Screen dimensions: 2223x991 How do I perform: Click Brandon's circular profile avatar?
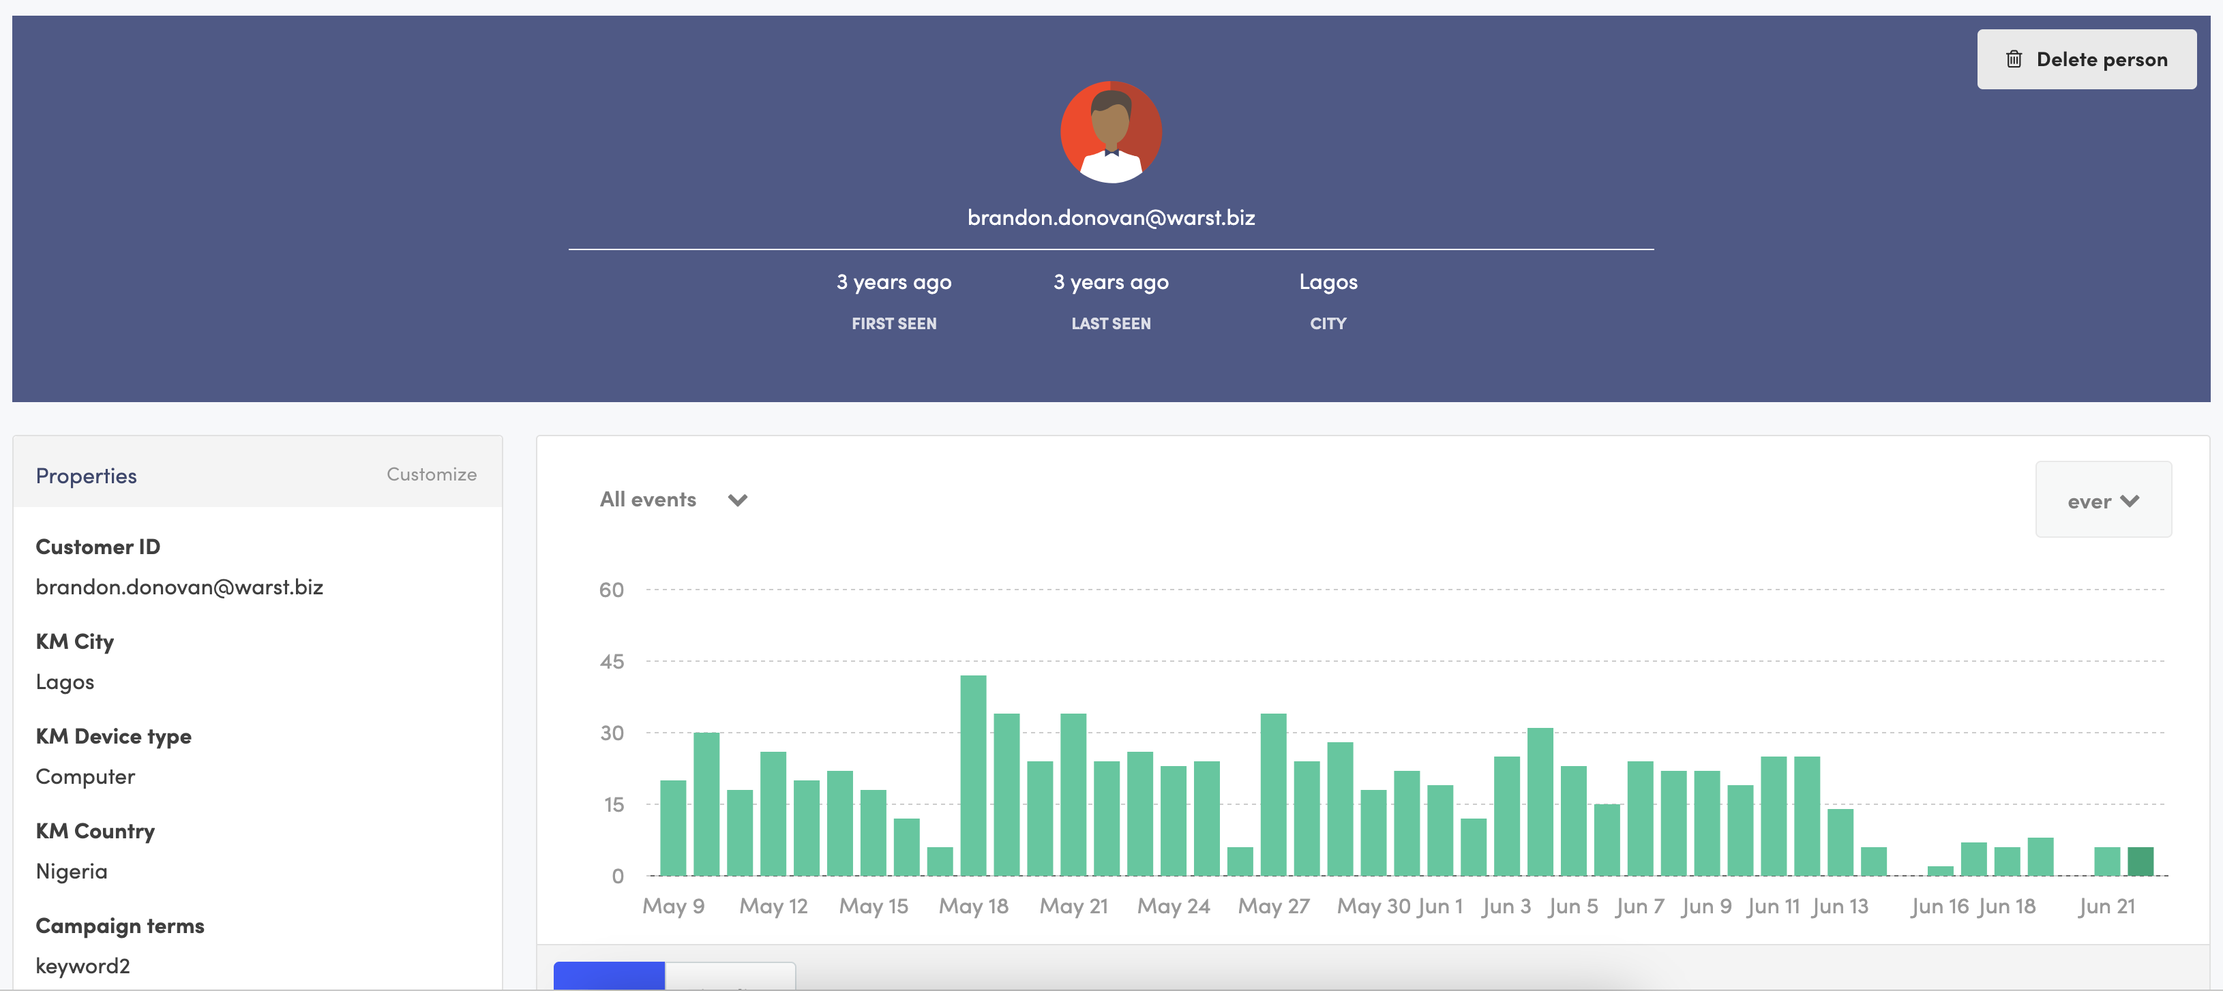[1111, 131]
